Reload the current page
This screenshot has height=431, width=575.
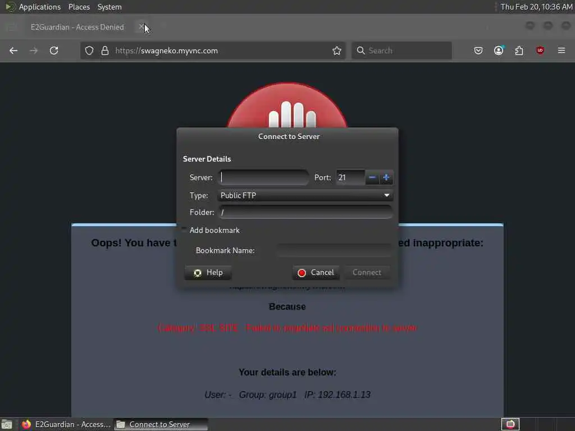click(54, 51)
